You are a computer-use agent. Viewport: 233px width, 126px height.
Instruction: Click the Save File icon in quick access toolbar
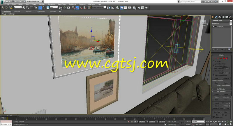point(13,1)
